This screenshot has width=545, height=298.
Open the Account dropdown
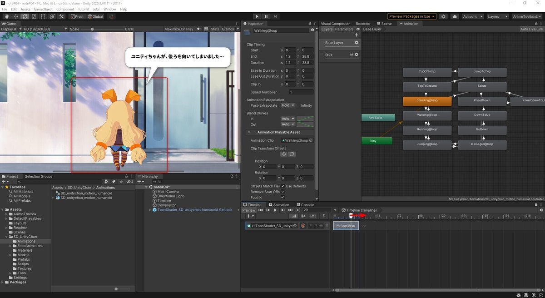tap(472, 16)
